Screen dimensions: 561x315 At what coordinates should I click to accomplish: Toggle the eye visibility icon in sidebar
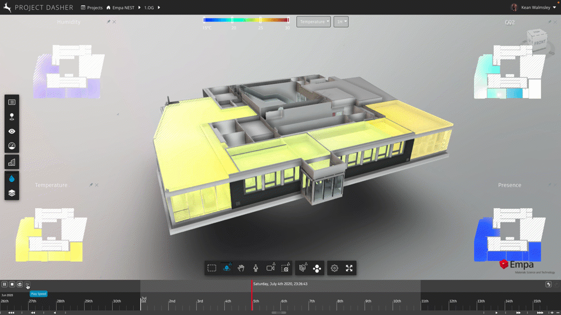(12, 131)
